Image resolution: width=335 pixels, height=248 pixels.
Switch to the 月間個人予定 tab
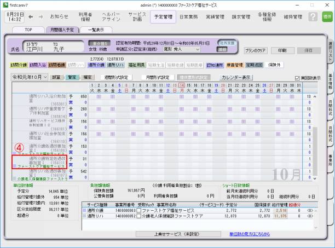pos(63,30)
